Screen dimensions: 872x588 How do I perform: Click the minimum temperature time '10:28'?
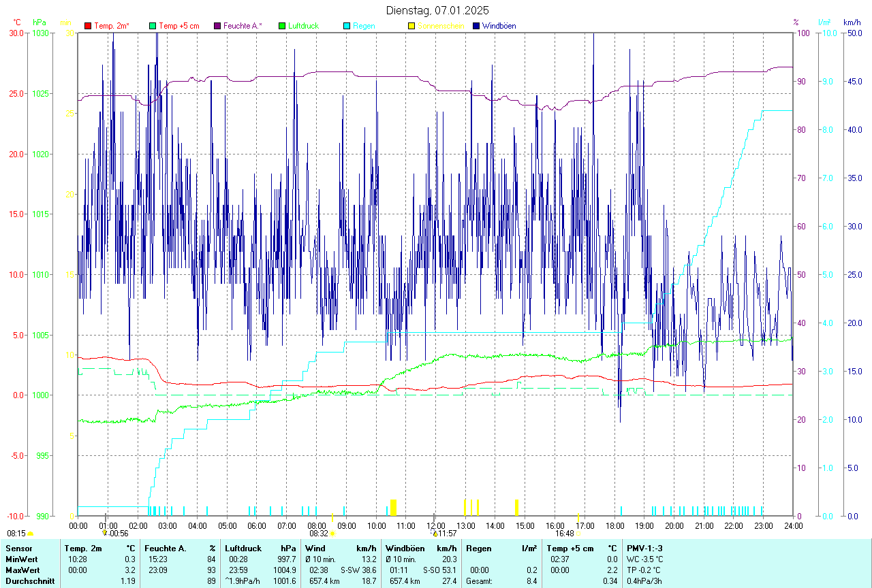click(x=77, y=559)
